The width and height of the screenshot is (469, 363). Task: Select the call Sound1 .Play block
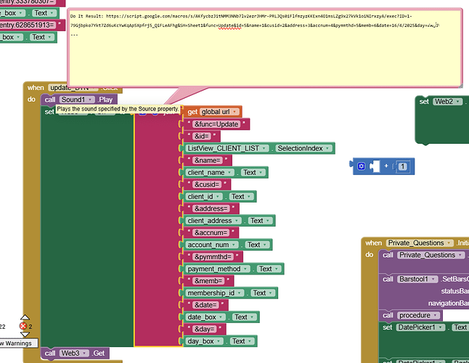(78, 99)
